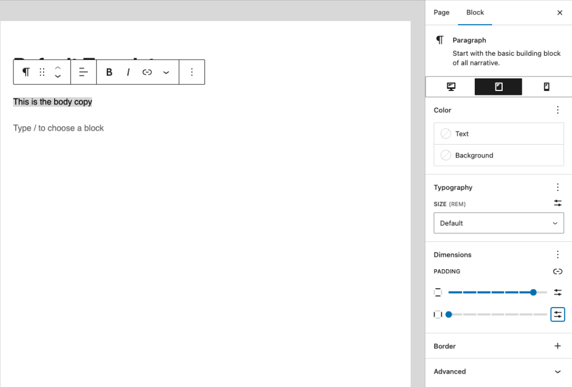Select the Block tab
The height and width of the screenshot is (387, 572).
pyautogui.click(x=475, y=12)
